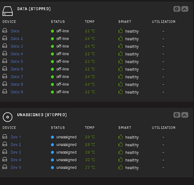
Task: Open settings gear for Unassigned panel
Action: tap(177, 115)
